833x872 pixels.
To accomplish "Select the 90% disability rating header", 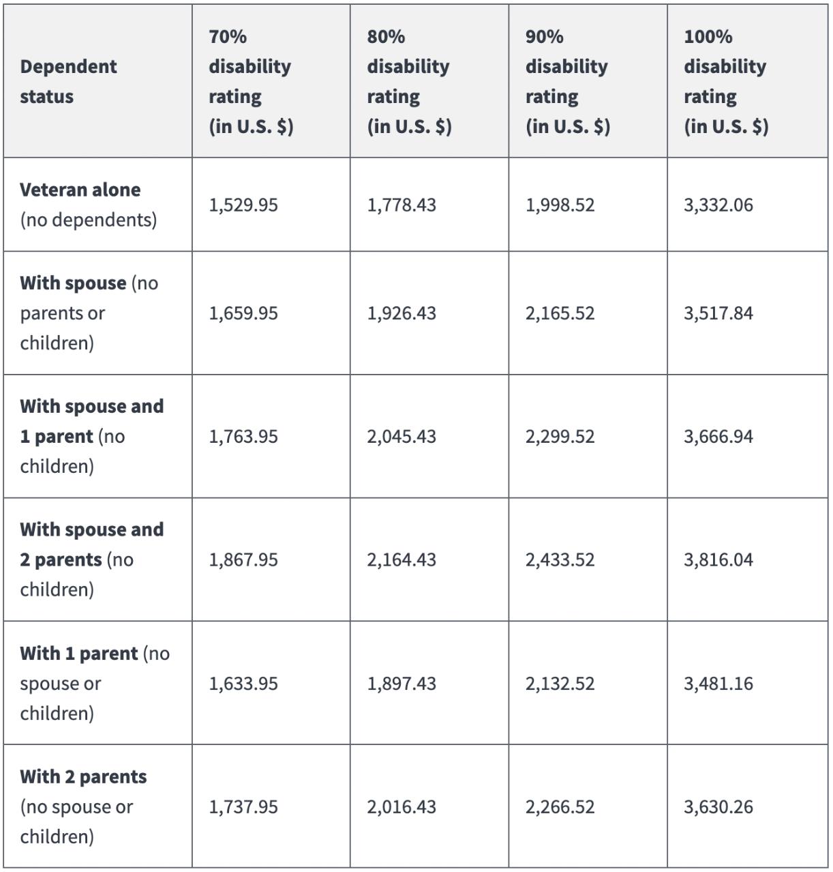I will (x=566, y=81).
